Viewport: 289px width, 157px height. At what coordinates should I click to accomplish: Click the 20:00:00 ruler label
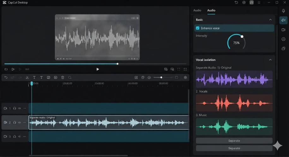[x=68, y=83]
